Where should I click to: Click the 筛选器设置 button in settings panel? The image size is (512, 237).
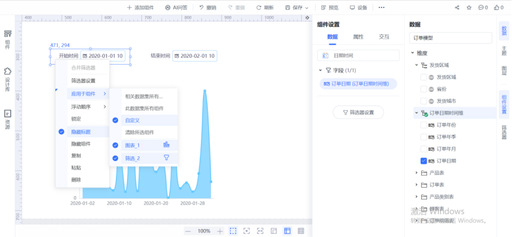click(358, 113)
